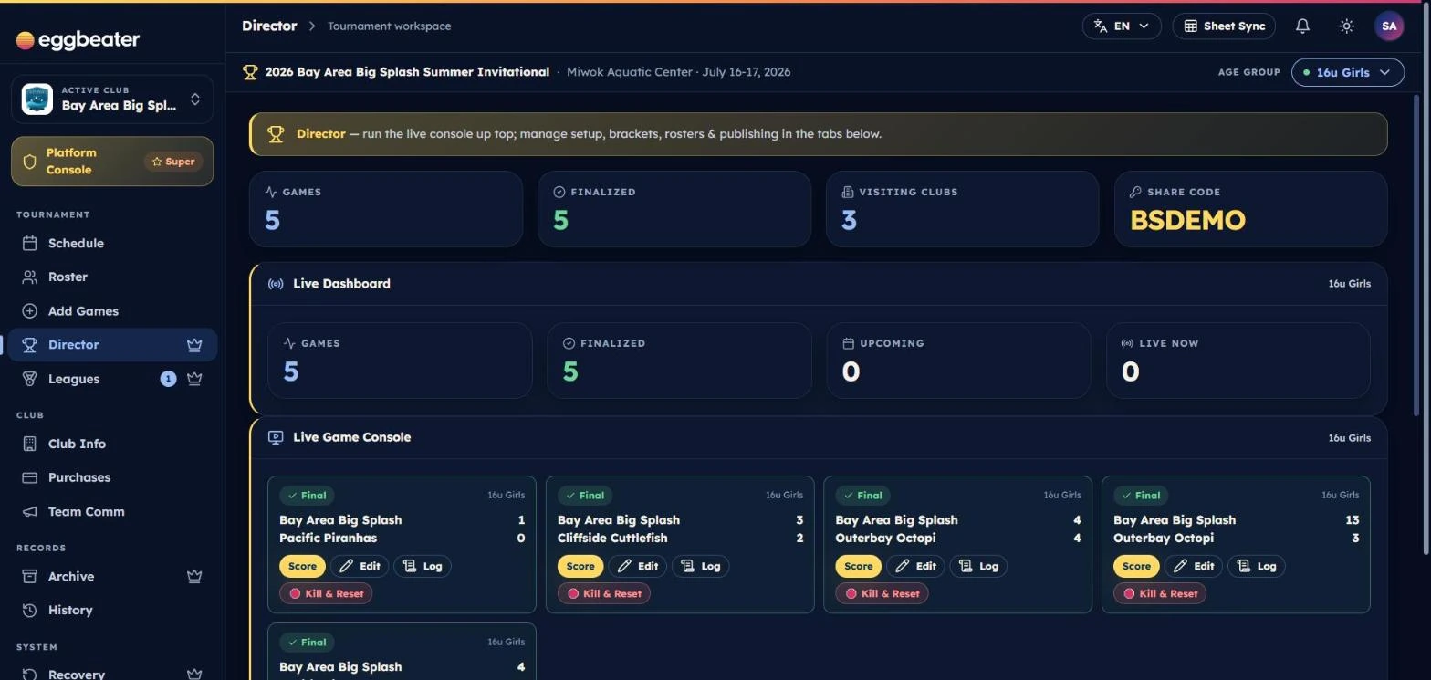
Task: Click Score on the Cliffside Cuttlefish game
Action: (580, 566)
